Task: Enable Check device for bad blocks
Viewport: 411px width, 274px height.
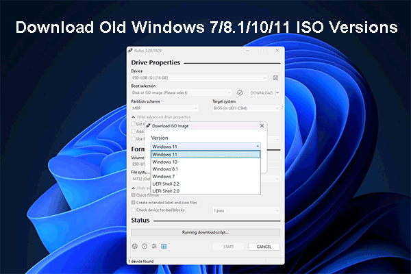Action: 134,210
